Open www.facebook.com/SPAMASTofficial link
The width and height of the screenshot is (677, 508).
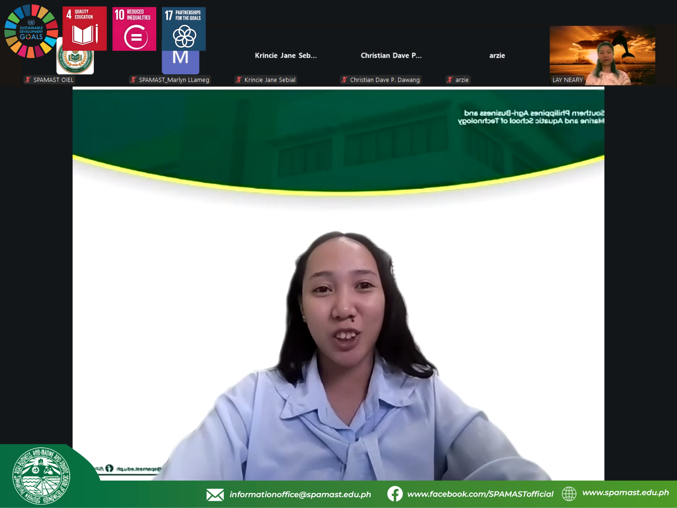pyautogui.click(x=480, y=494)
